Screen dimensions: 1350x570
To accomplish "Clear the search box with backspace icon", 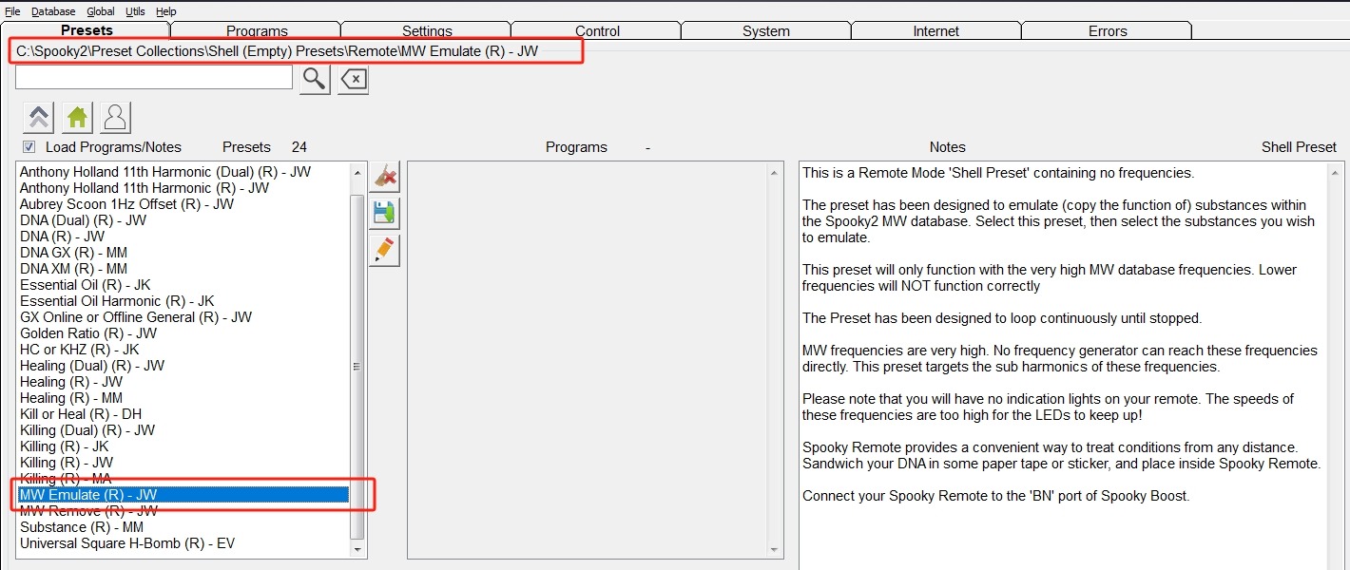I will click(x=353, y=79).
